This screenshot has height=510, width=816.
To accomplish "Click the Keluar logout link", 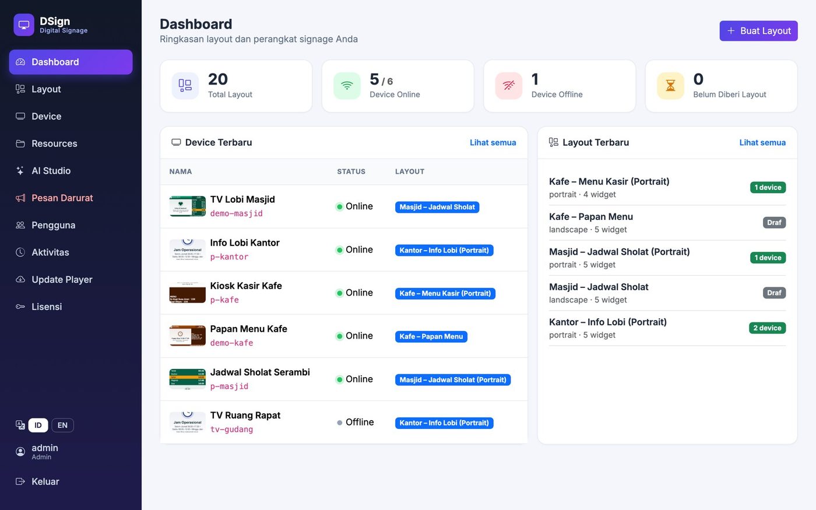I will [71, 481].
